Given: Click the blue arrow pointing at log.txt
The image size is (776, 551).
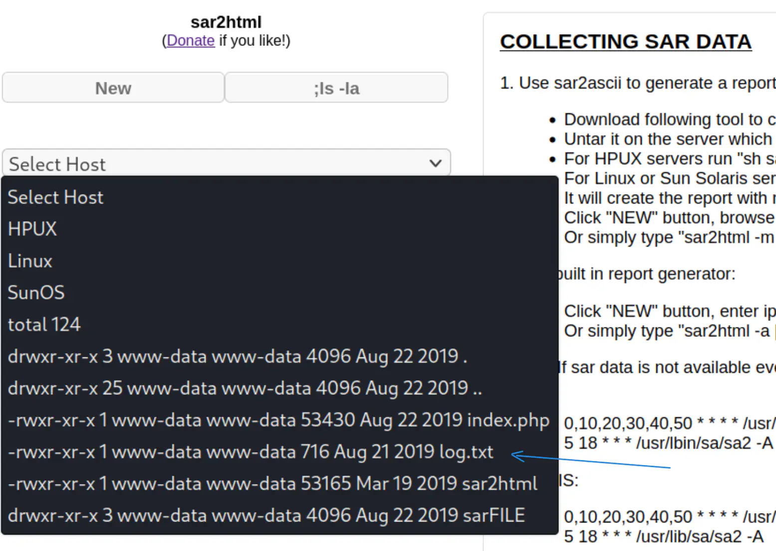Looking at the screenshot, I should [589, 460].
